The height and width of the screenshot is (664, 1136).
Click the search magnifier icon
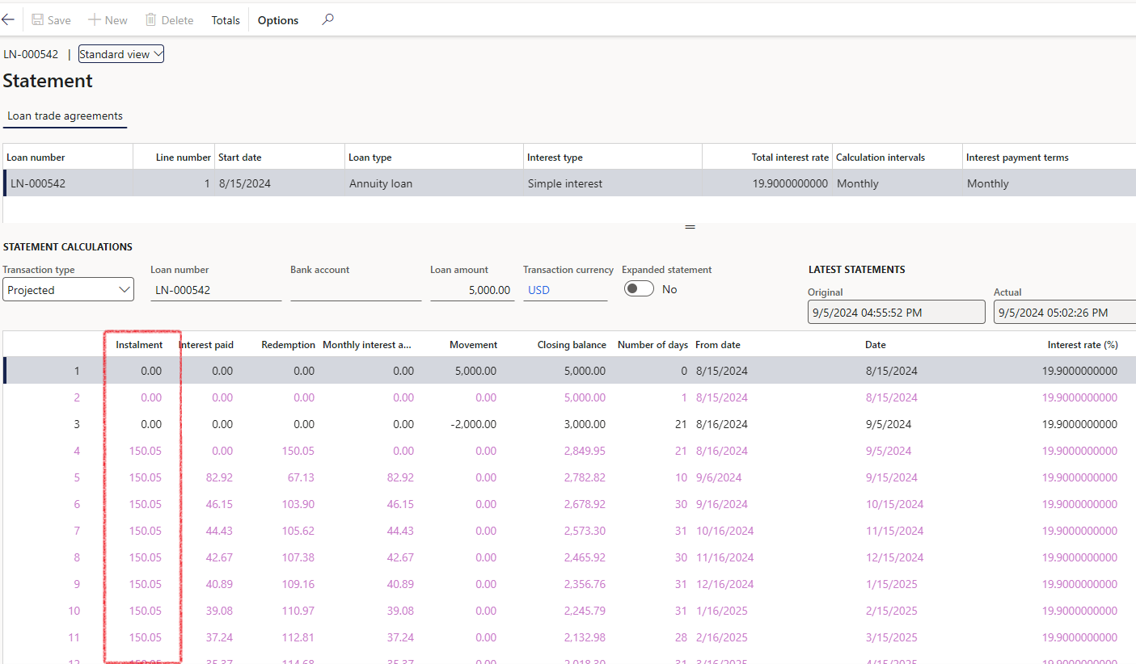pyautogui.click(x=327, y=19)
